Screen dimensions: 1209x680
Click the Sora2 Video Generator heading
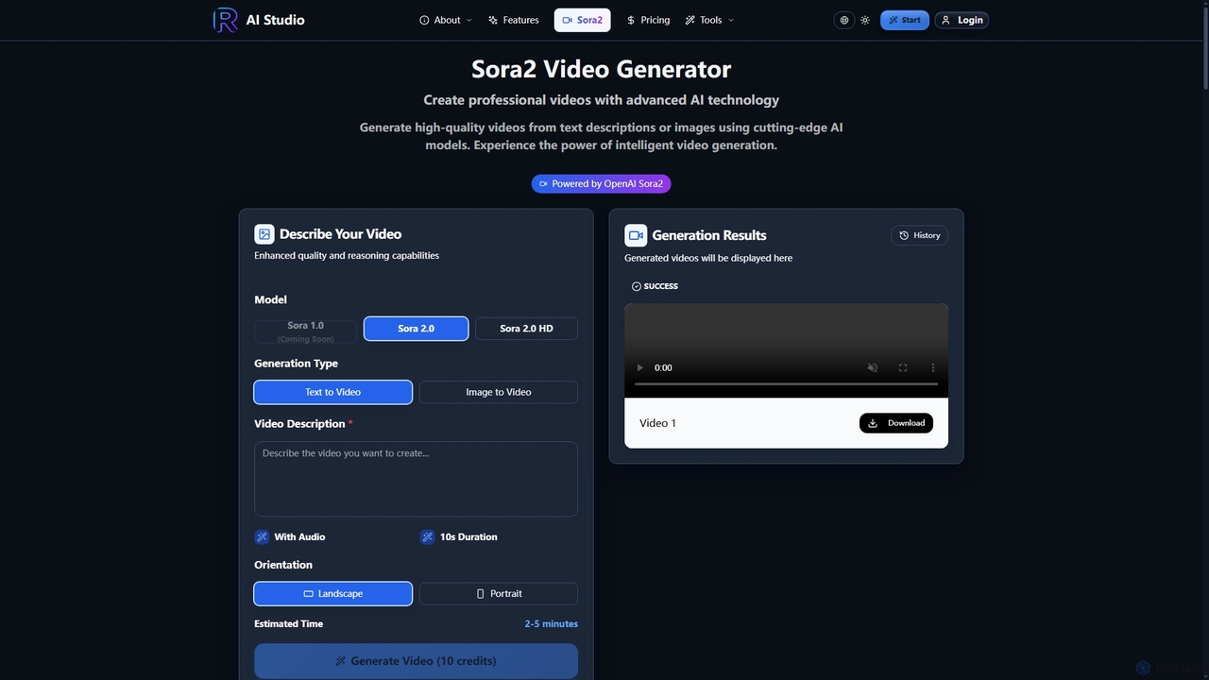tap(601, 69)
